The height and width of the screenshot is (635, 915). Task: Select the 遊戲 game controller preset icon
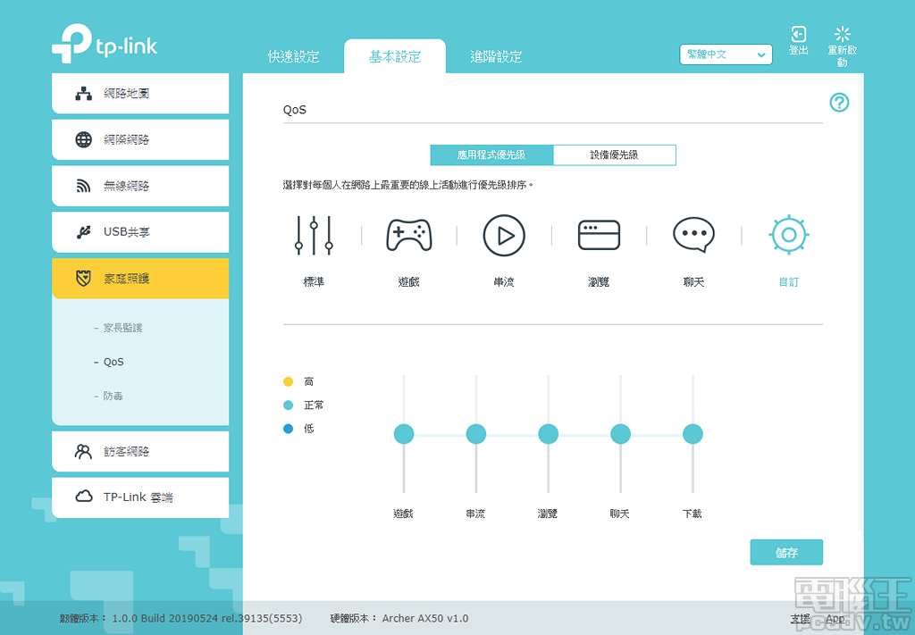coord(408,234)
